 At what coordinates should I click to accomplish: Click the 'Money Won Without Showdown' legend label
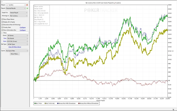point(89,103)
